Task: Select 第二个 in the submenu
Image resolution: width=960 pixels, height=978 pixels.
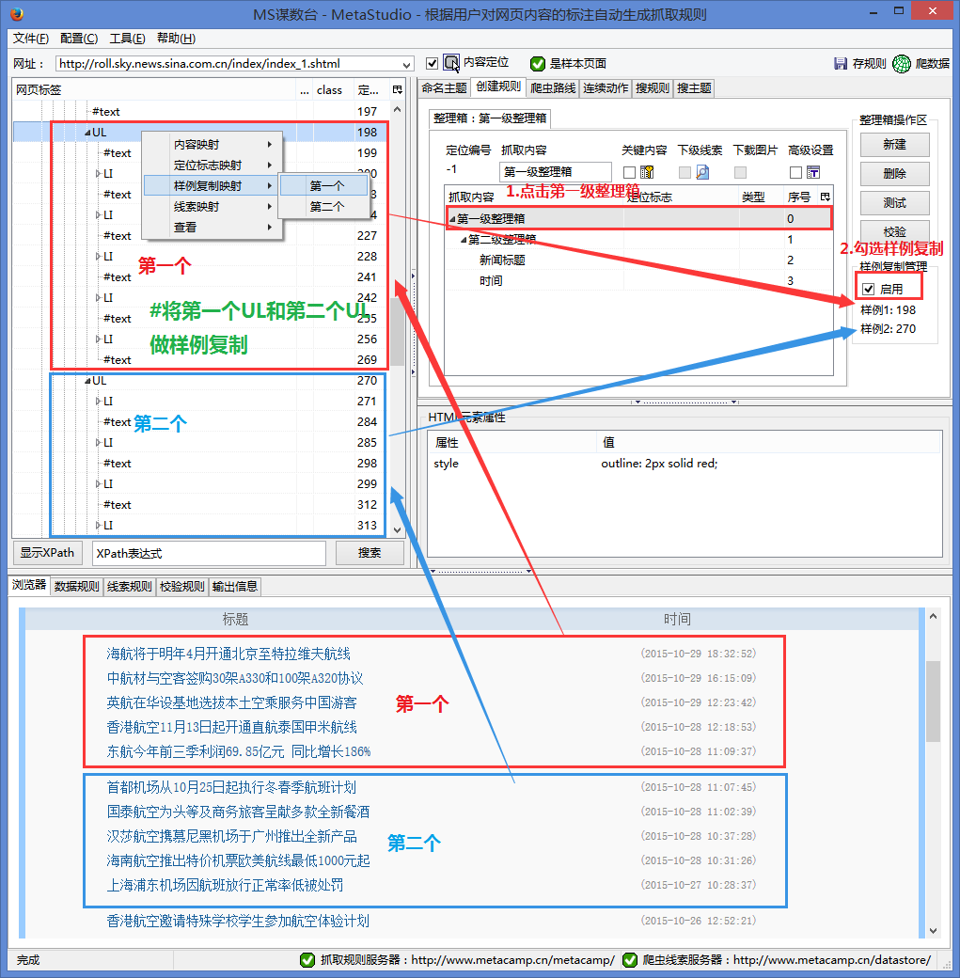Action: (x=324, y=207)
